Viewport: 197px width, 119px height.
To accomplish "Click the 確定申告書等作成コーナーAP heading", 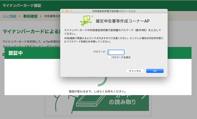I will 123,21.
